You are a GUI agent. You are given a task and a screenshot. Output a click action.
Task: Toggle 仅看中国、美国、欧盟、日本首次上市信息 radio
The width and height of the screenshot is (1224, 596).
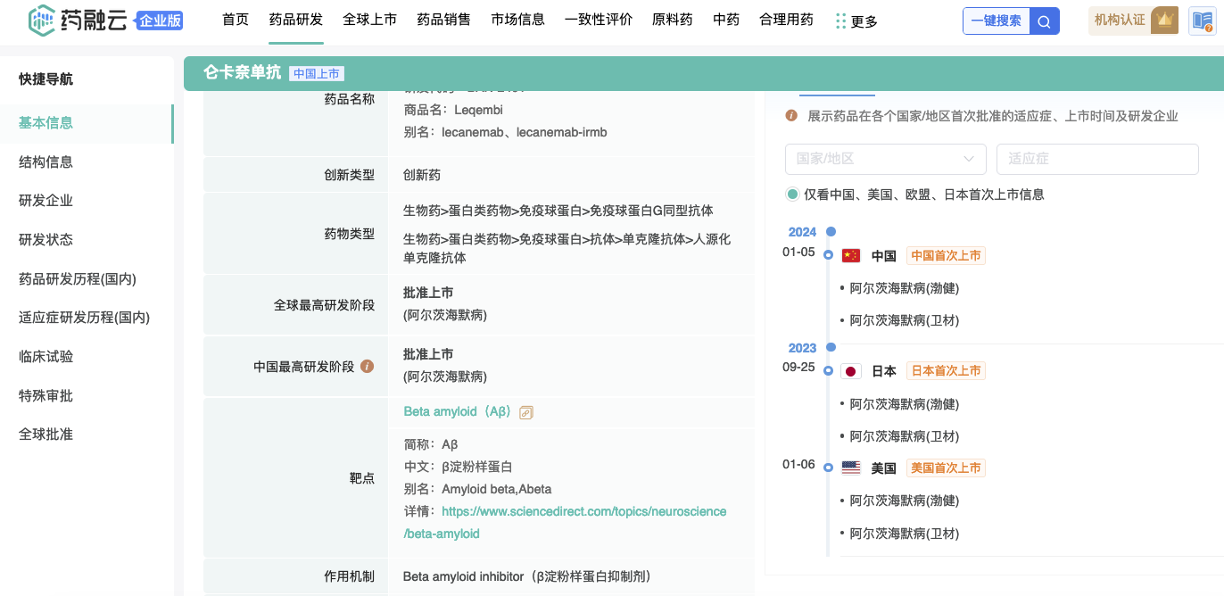point(792,195)
